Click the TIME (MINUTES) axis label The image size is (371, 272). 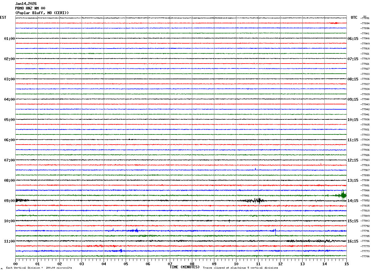tap(185, 267)
